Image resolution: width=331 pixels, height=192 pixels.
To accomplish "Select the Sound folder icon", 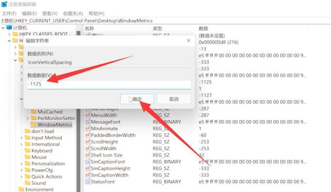I will point(28,183).
